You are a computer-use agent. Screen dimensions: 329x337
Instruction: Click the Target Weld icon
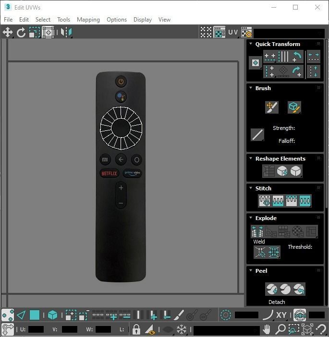pos(260,252)
